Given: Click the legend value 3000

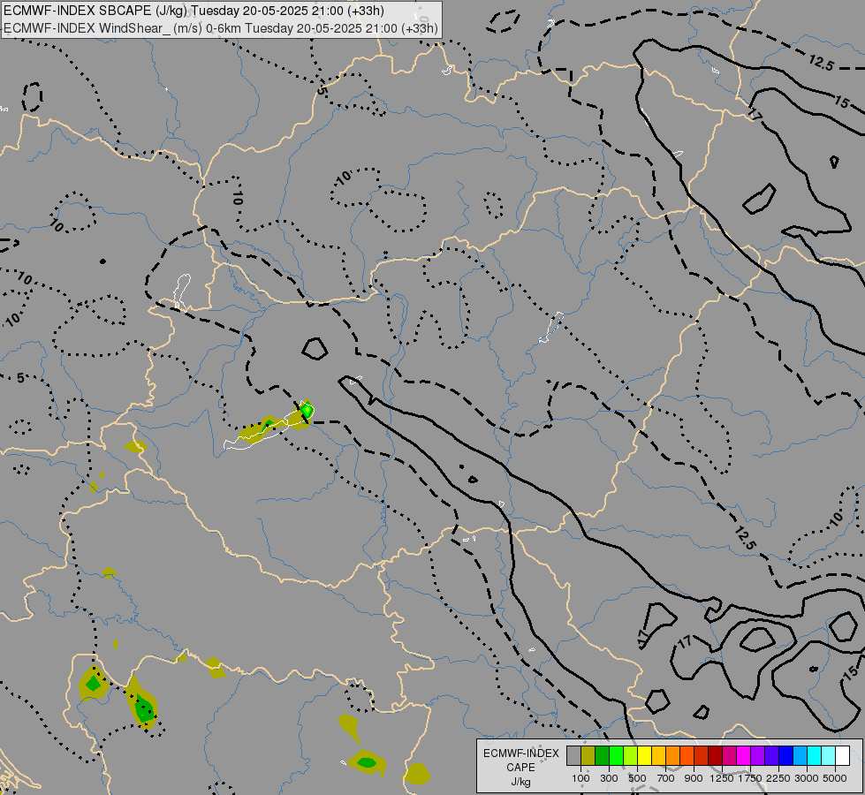Looking at the screenshot, I should tap(807, 778).
